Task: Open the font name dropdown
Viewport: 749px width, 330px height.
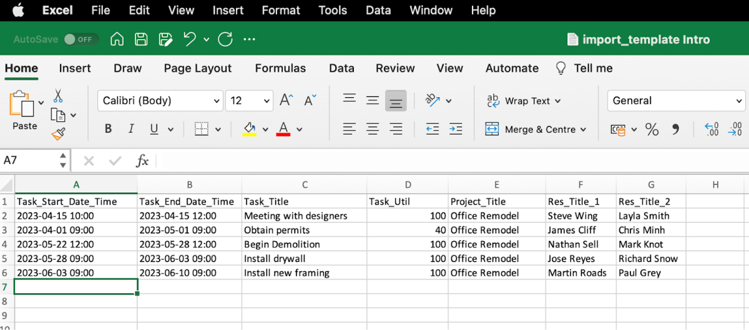Action: pos(217,101)
